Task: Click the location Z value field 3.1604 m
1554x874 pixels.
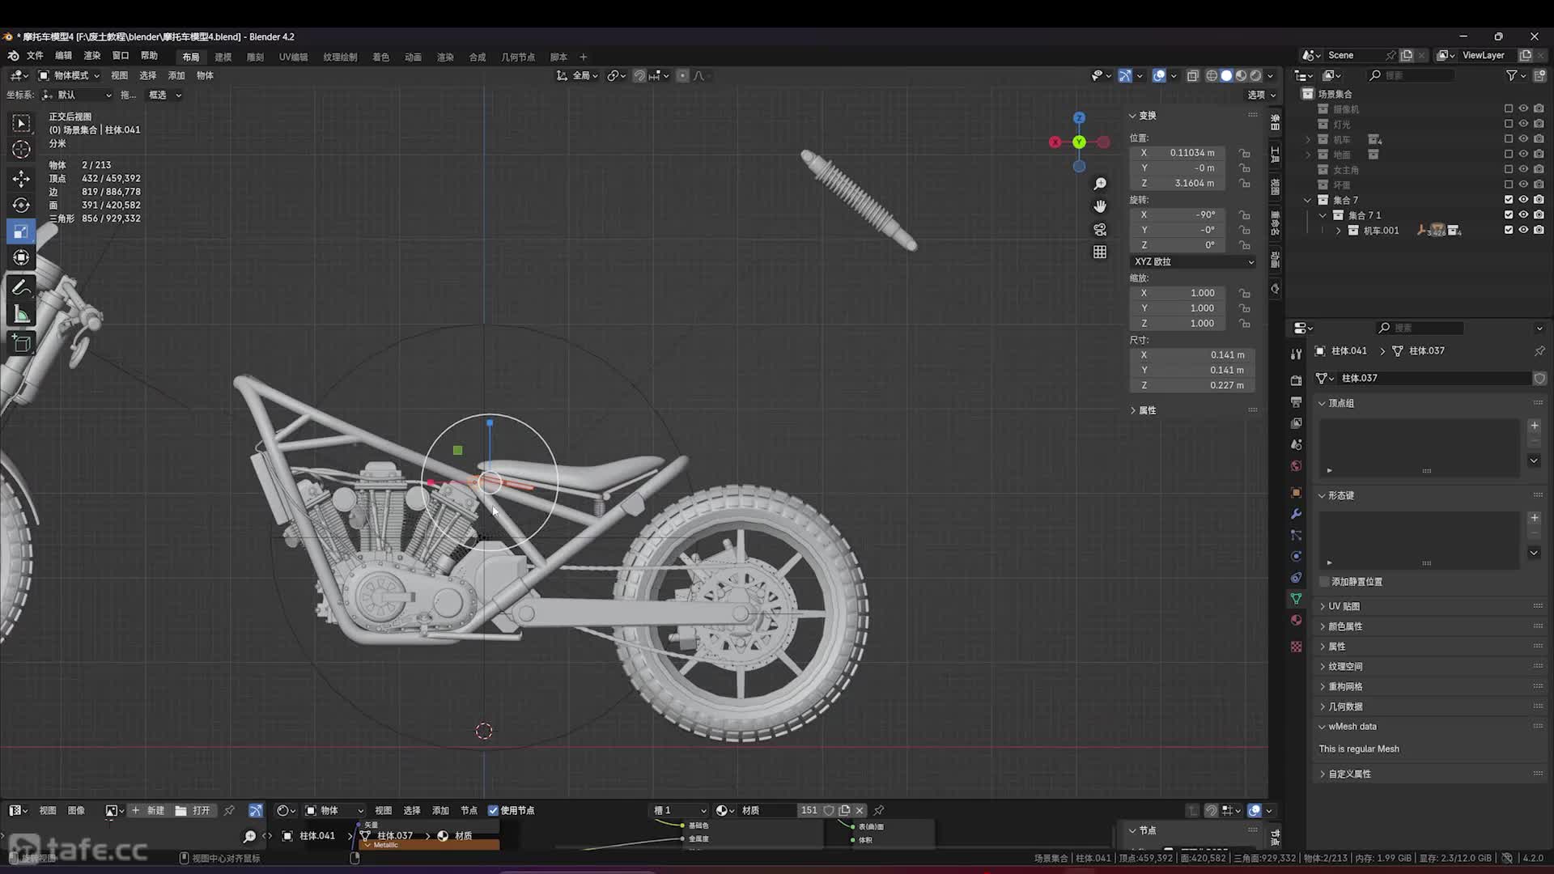Action: (1178, 184)
